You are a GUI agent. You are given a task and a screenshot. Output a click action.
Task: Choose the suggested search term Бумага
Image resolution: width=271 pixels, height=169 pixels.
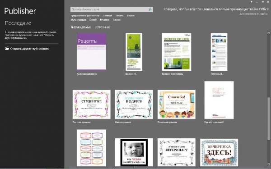pyautogui.click(x=131, y=16)
